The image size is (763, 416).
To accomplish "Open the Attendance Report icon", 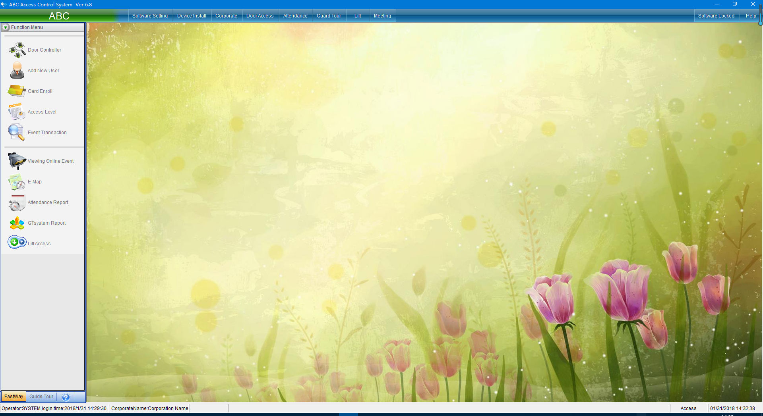I will [17, 202].
